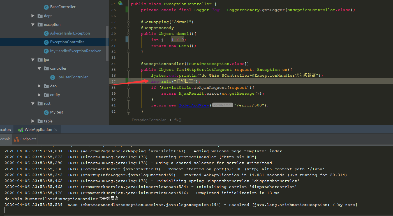Click the Endpoints tab icon
393x216 pixels.
[x=17, y=139]
